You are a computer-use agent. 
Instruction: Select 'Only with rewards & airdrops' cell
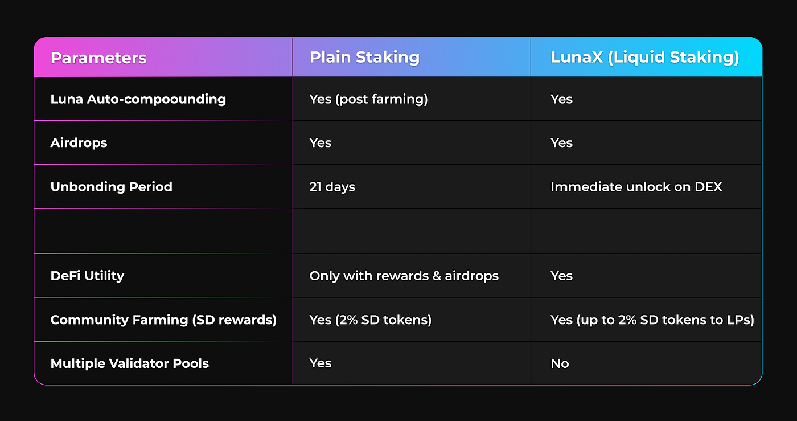click(x=404, y=276)
